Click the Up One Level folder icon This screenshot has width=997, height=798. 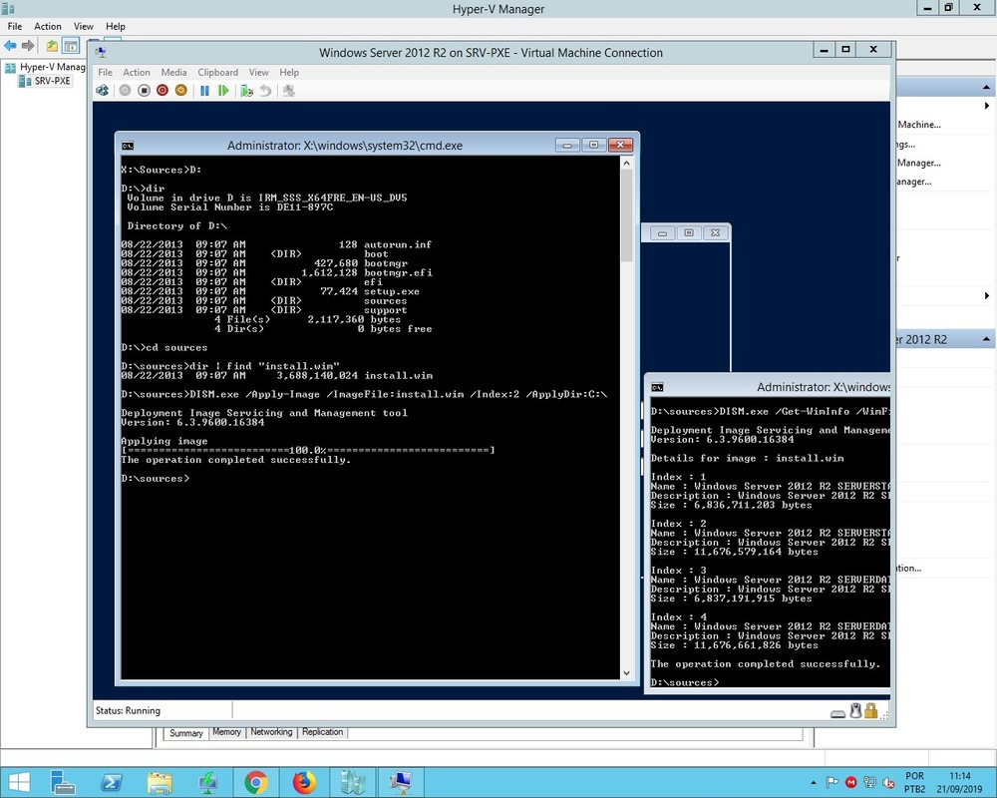52,45
